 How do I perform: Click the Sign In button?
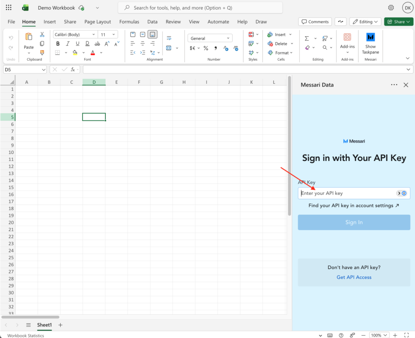click(x=354, y=222)
